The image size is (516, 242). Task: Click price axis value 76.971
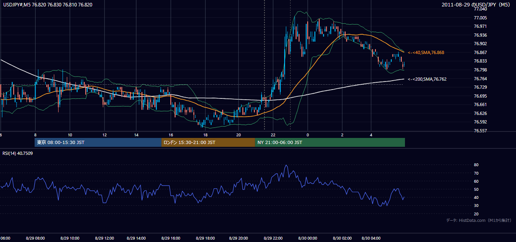point(481,26)
